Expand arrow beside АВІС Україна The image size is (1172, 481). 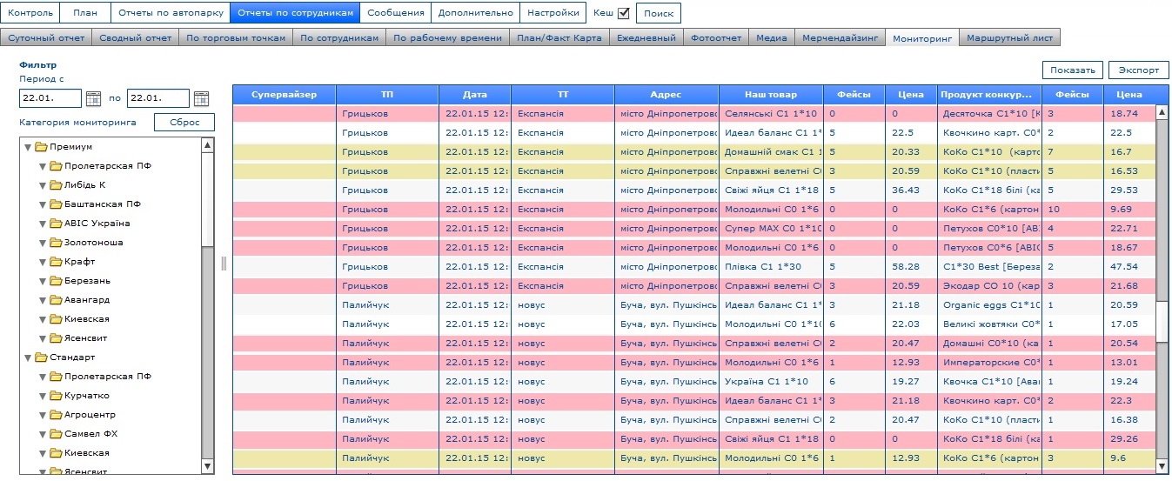(x=42, y=224)
